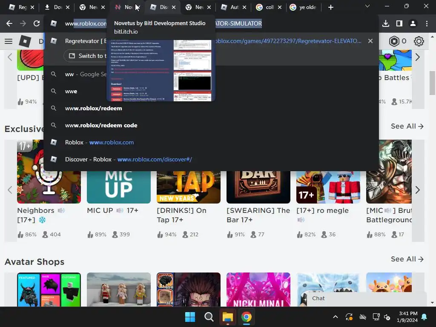This screenshot has width=436, height=327.
Task: Select 'ww - Google Search' suggestion
Action: 211,74
